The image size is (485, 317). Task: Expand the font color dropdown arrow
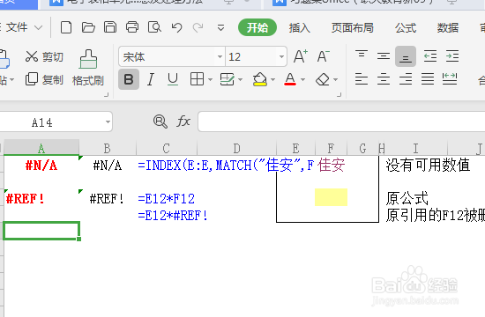click(302, 80)
